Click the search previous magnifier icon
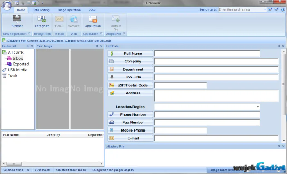 pyautogui.click(x=270, y=9)
